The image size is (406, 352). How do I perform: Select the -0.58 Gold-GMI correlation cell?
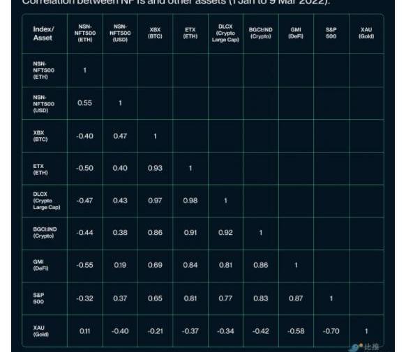point(296,331)
